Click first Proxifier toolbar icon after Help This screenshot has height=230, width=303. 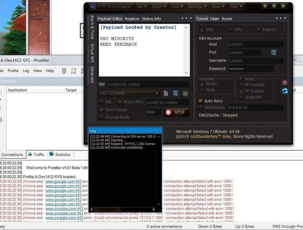64,71
